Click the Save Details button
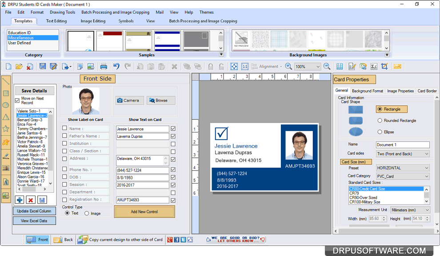440x256 pixels. click(x=34, y=91)
